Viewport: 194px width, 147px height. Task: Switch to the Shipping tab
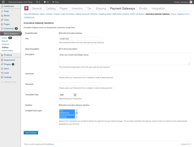(101, 8)
